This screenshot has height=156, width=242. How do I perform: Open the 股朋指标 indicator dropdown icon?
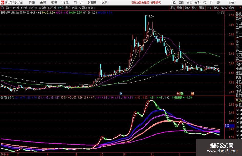coord(2,98)
